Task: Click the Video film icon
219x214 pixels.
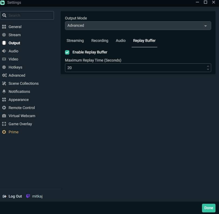Action: coord(4,59)
